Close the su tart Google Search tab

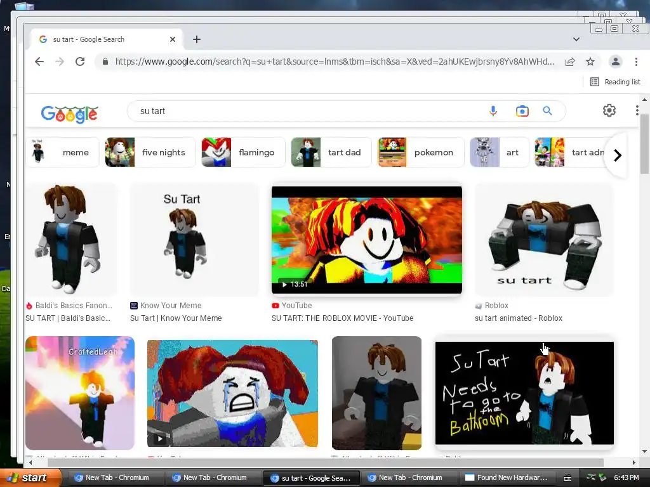point(173,39)
